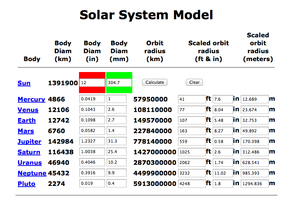Select Jupiter diameter inches field 1.2327
The image size is (294, 201).
pos(92,141)
